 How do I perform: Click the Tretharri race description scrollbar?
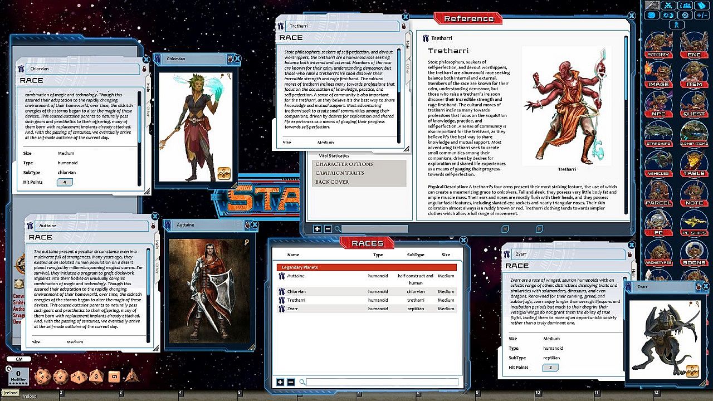tap(399, 95)
